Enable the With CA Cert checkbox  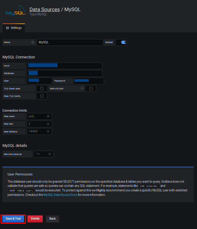click(91, 88)
